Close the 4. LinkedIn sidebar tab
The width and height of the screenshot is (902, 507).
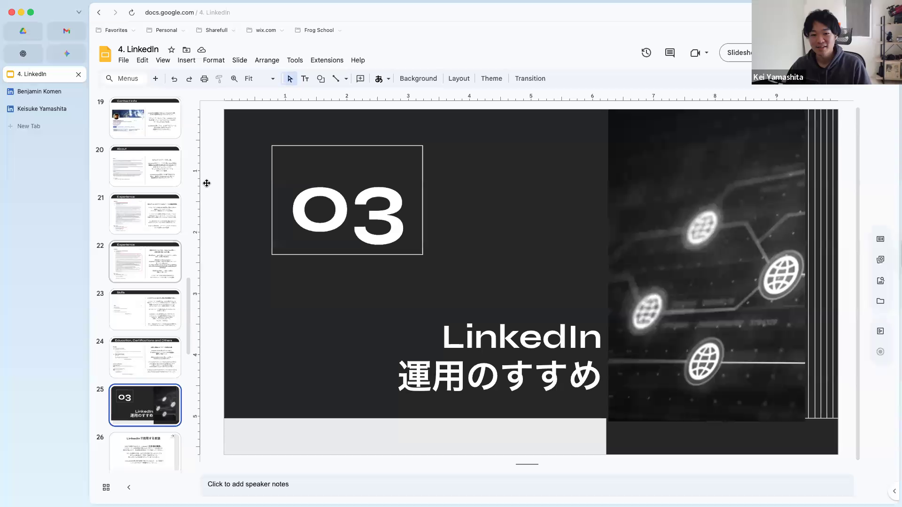(78, 74)
